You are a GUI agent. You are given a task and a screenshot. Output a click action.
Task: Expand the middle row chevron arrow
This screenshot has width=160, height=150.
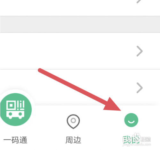click(140, 51)
